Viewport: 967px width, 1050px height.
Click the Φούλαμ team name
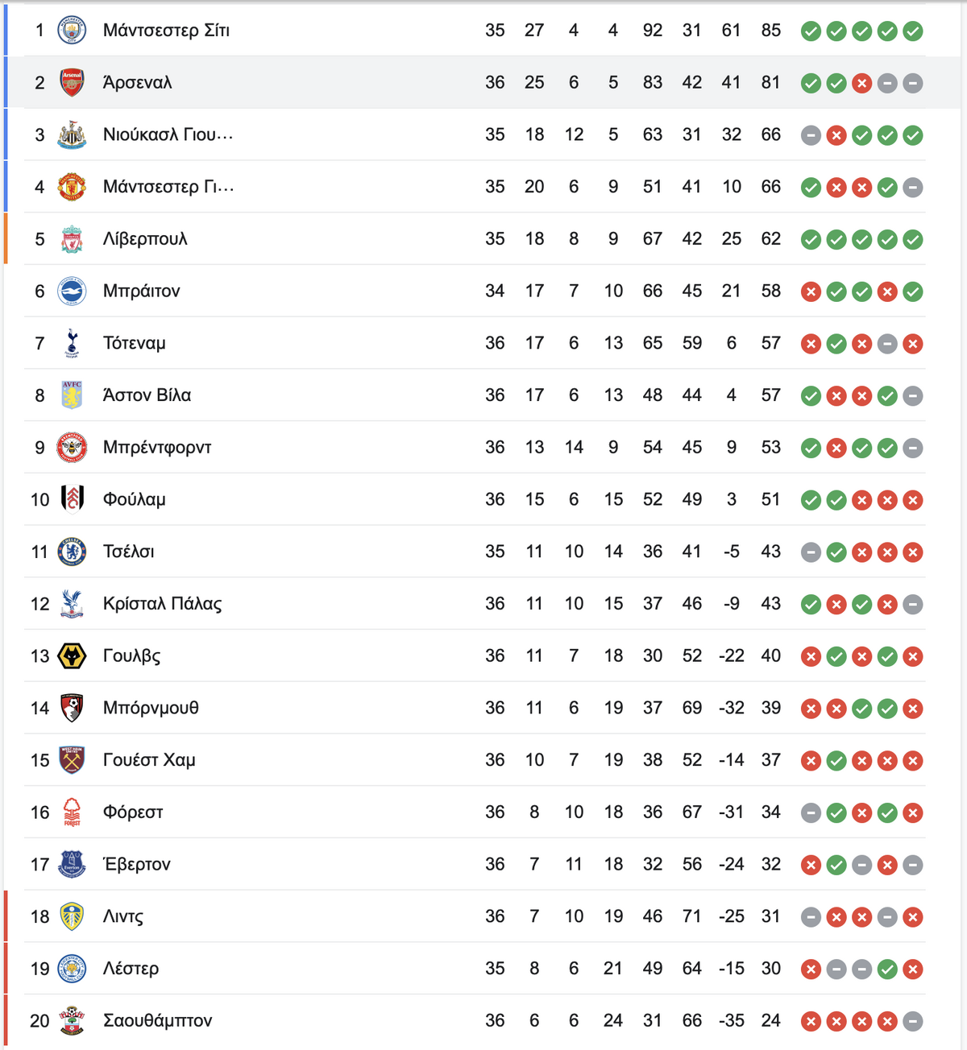tap(135, 500)
